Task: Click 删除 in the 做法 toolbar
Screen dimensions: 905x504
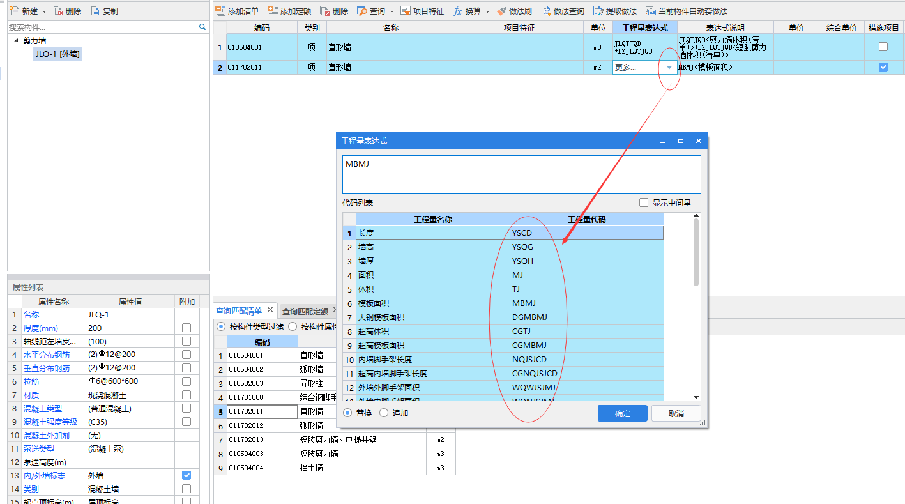Action: [334, 11]
